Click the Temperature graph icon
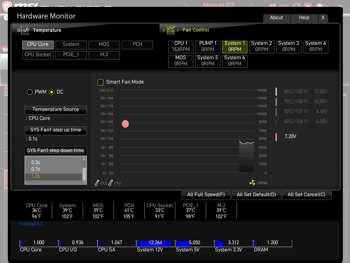The image size is (350, 263). [x=25, y=30]
